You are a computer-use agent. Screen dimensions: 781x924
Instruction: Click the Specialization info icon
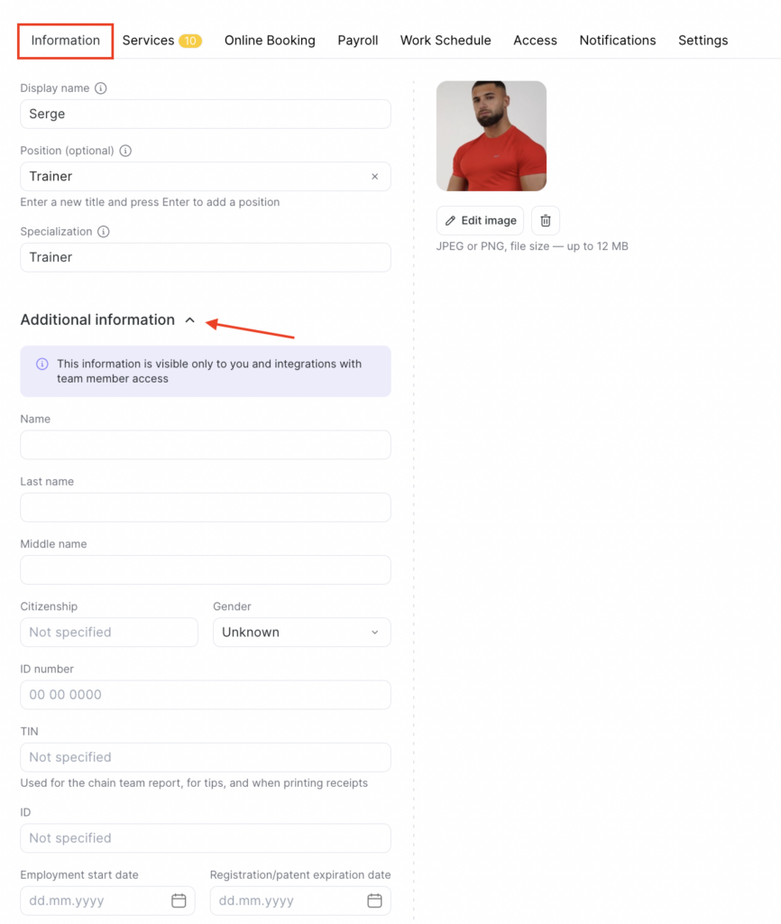[x=104, y=232]
